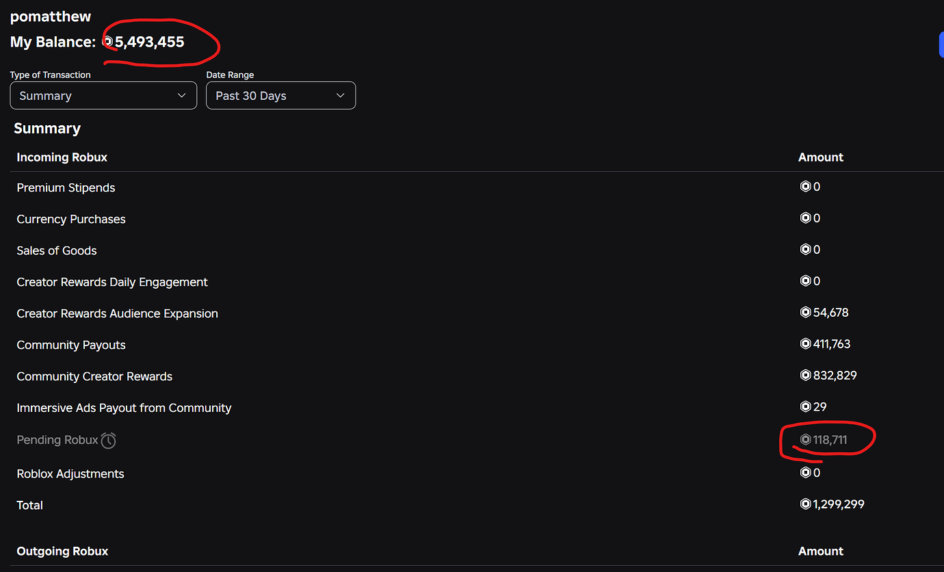
Task: Click "Creator Rewards Audience Expansion" label
Action: pos(118,313)
